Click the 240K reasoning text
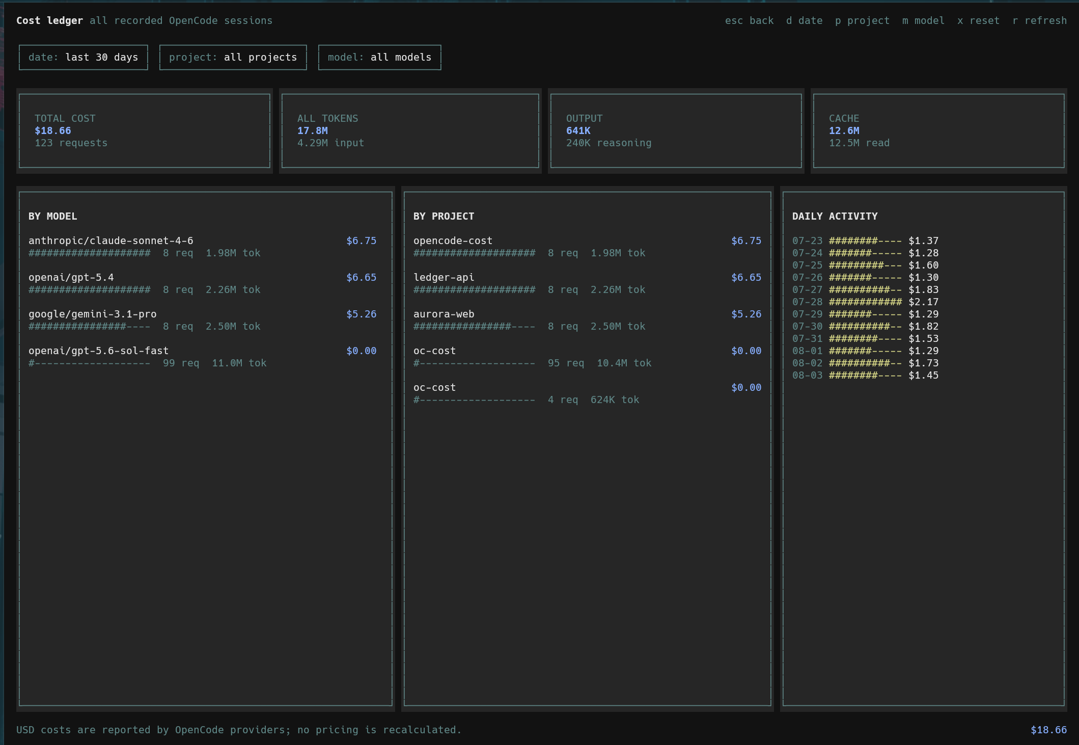Screen dimensions: 1079x745 609,143
